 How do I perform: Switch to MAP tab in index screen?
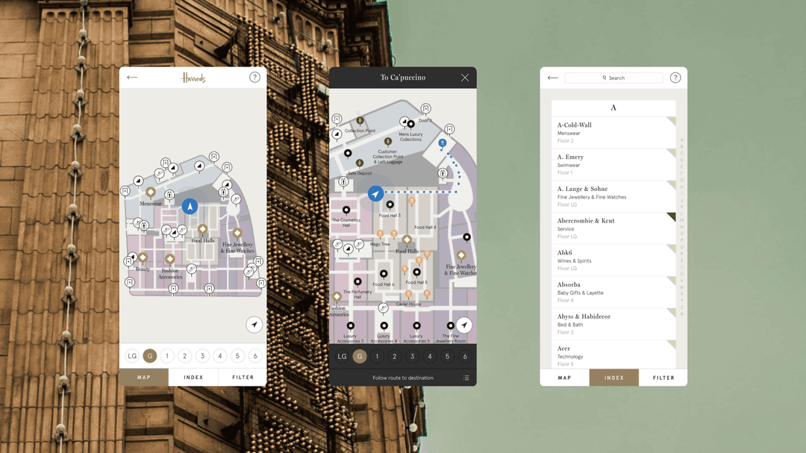[x=564, y=378]
